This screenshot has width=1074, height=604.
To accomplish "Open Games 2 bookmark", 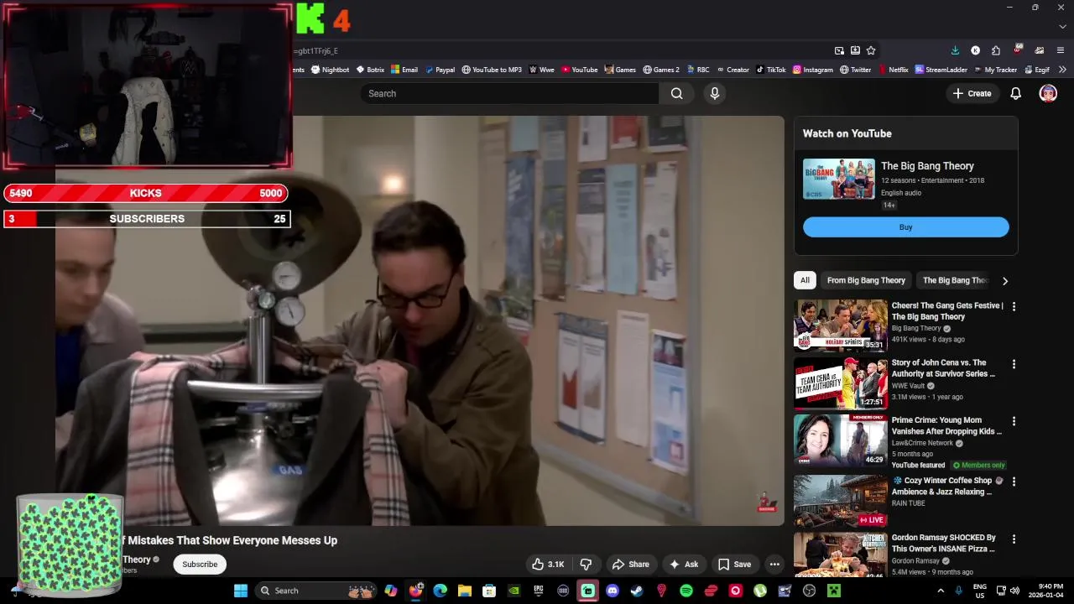I will click(661, 70).
